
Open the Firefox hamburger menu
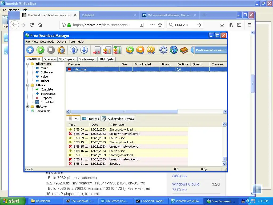[x=250, y=25]
